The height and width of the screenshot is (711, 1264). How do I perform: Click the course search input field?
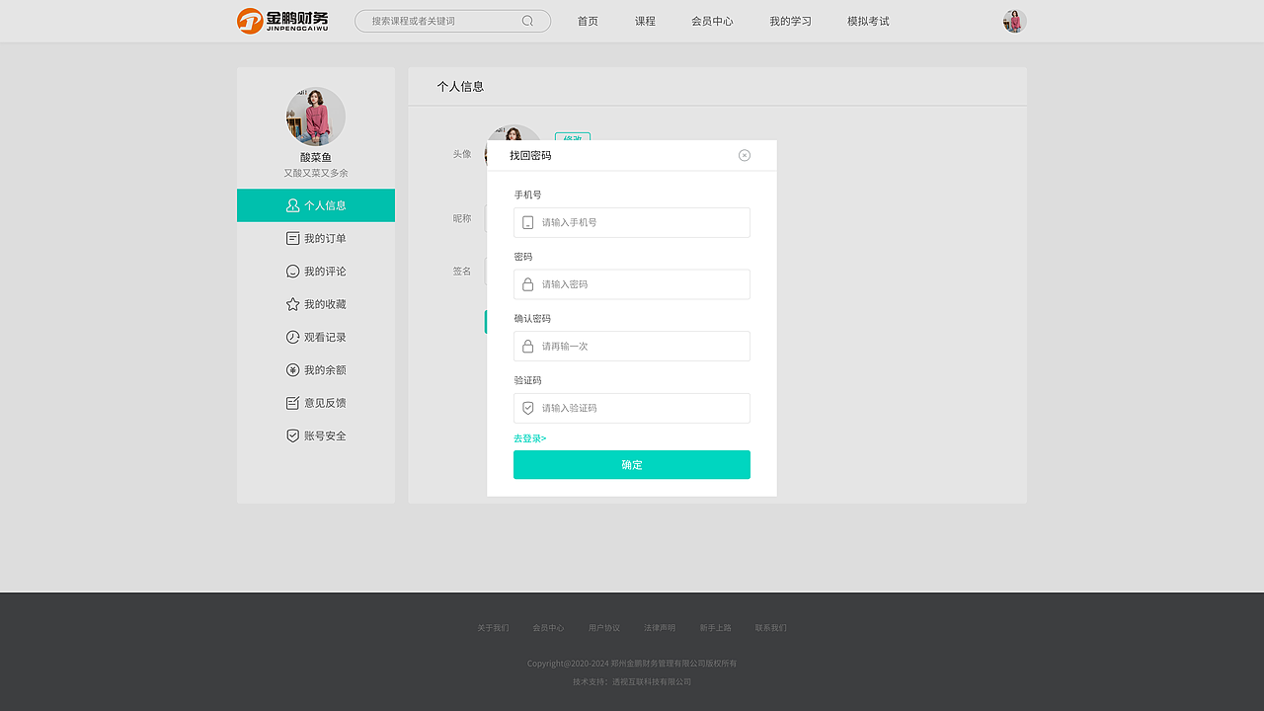click(452, 21)
